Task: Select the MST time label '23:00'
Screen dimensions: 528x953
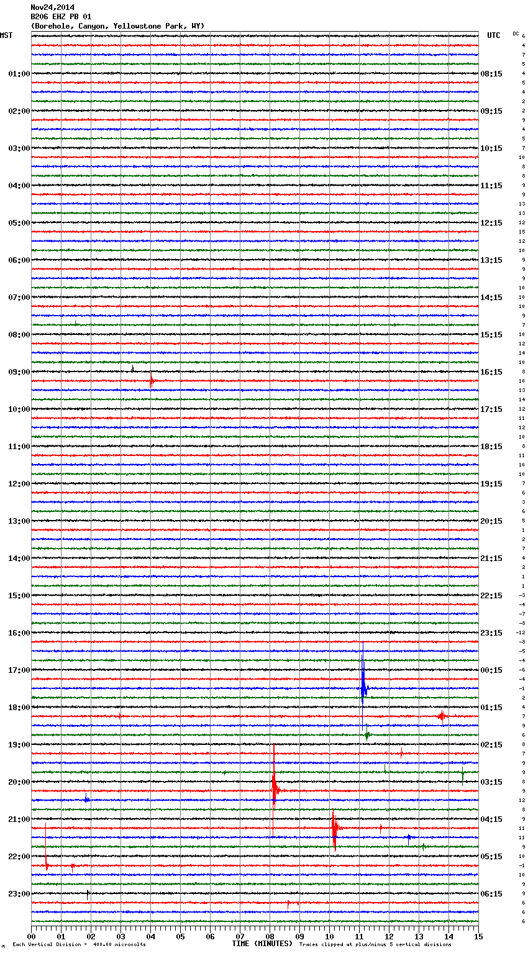Action: click(19, 894)
